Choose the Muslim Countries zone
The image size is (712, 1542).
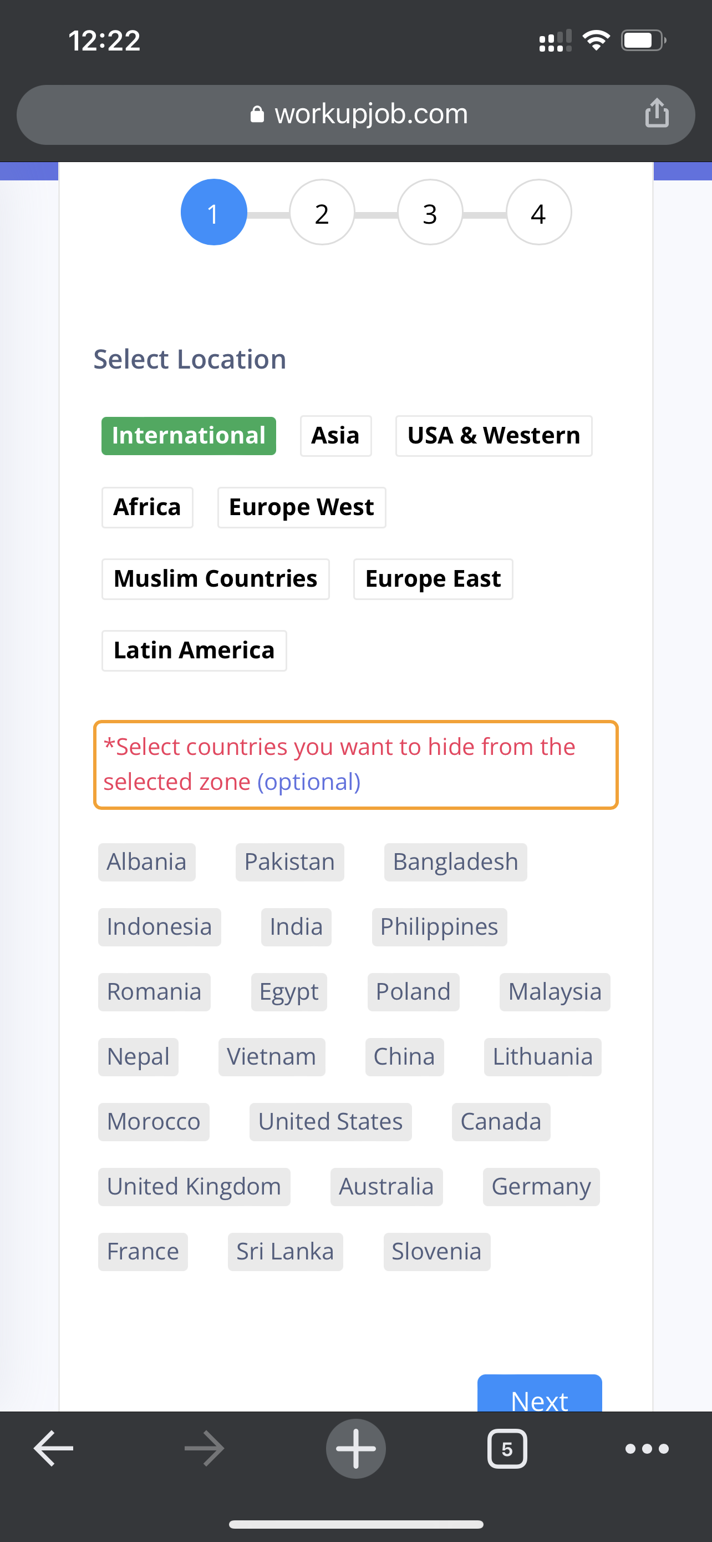pos(215,579)
